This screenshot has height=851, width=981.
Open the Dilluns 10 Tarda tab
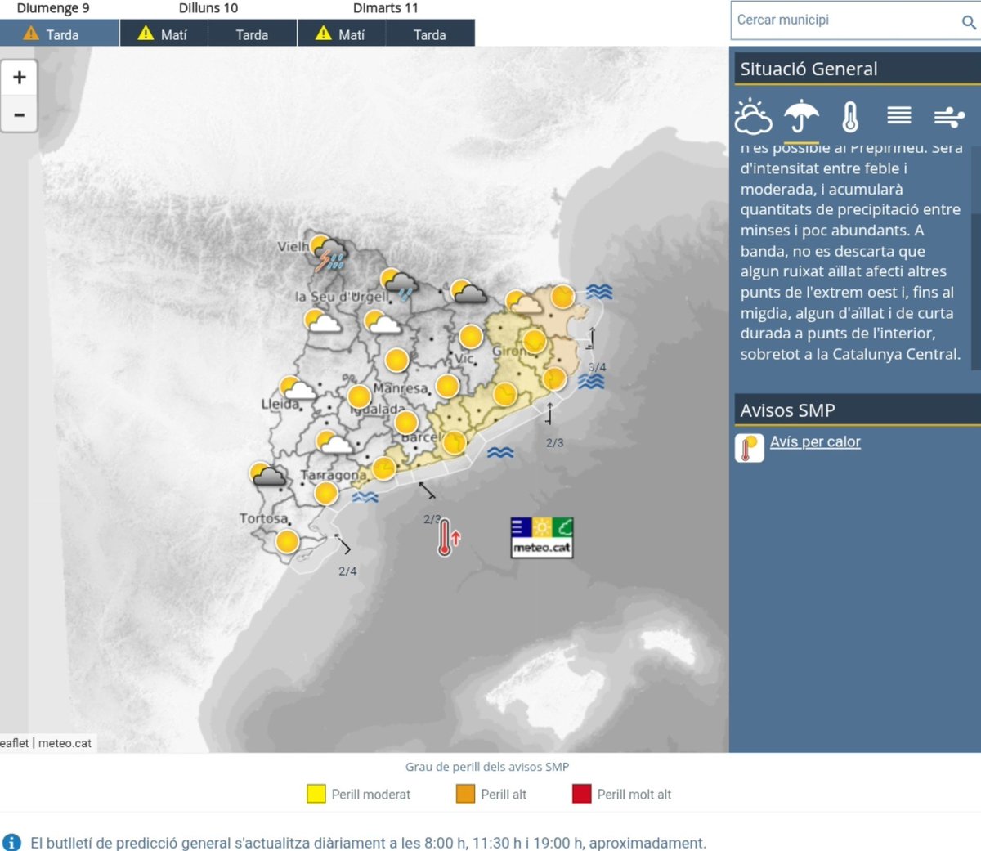[252, 34]
